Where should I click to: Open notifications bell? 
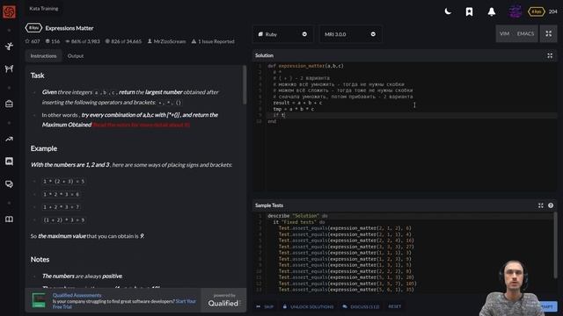[492, 11]
